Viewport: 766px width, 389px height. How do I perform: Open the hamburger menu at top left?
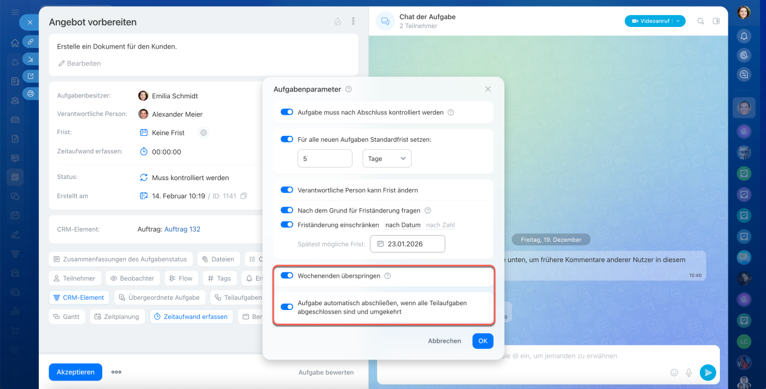point(15,12)
